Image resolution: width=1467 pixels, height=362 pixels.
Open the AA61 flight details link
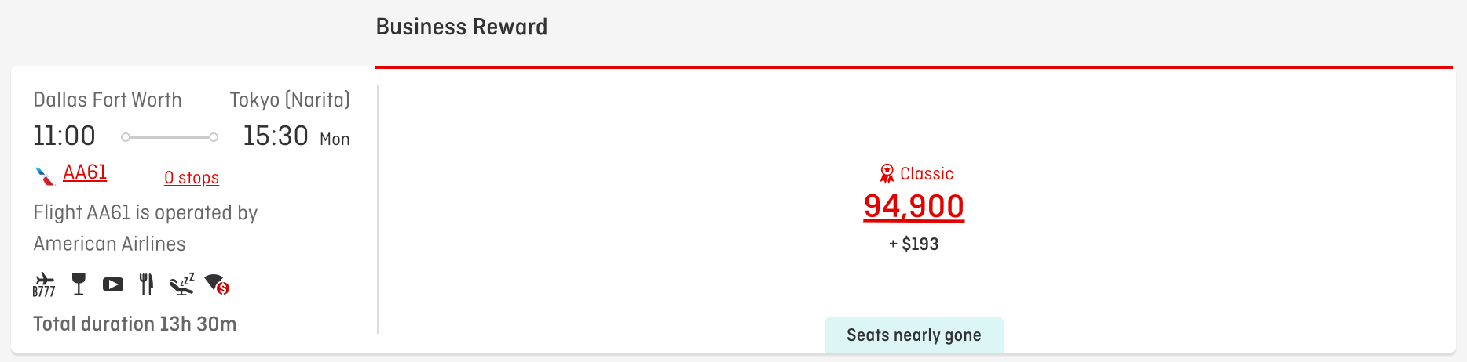click(85, 172)
